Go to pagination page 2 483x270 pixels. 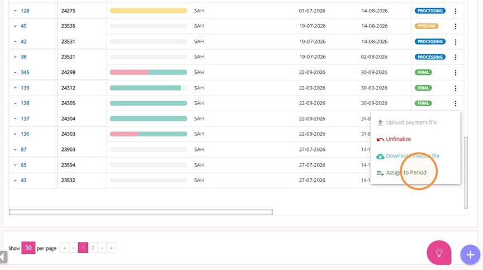93,248
